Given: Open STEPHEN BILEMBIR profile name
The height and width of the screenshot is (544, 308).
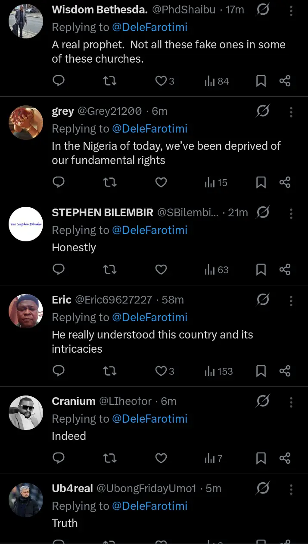Looking at the screenshot, I should pyautogui.click(x=102, y=212).
